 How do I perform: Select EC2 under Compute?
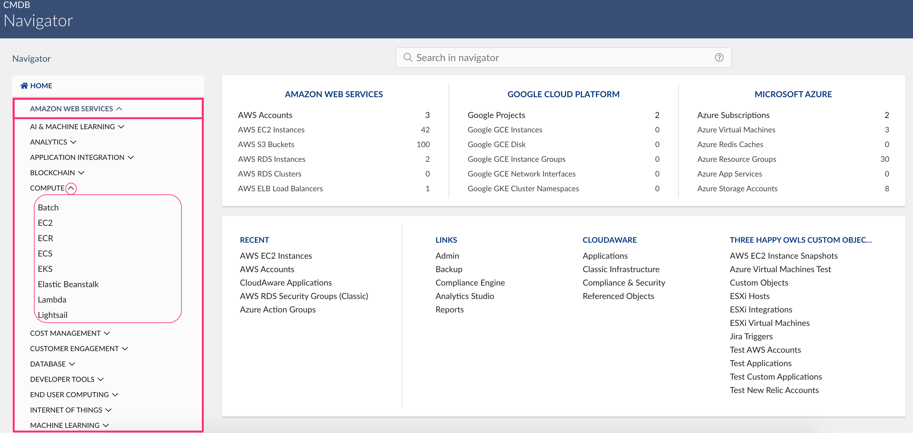pos(45,223)
